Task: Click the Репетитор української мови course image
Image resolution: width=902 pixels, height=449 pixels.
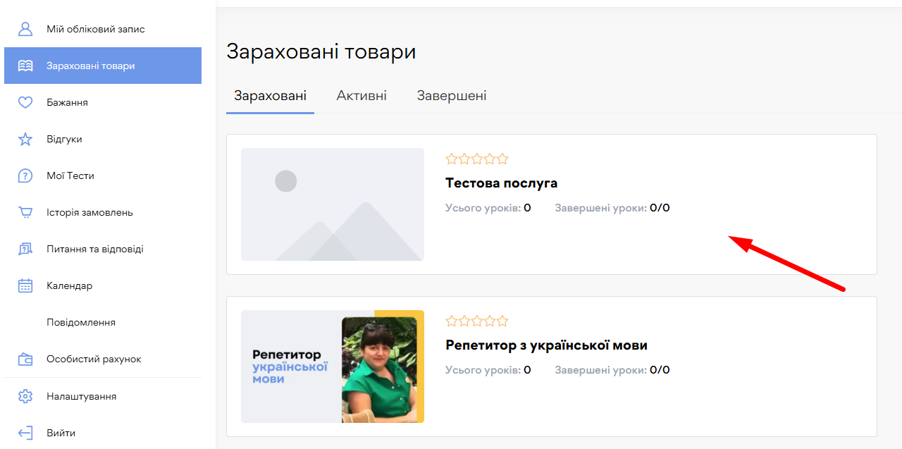Action: 332,367
